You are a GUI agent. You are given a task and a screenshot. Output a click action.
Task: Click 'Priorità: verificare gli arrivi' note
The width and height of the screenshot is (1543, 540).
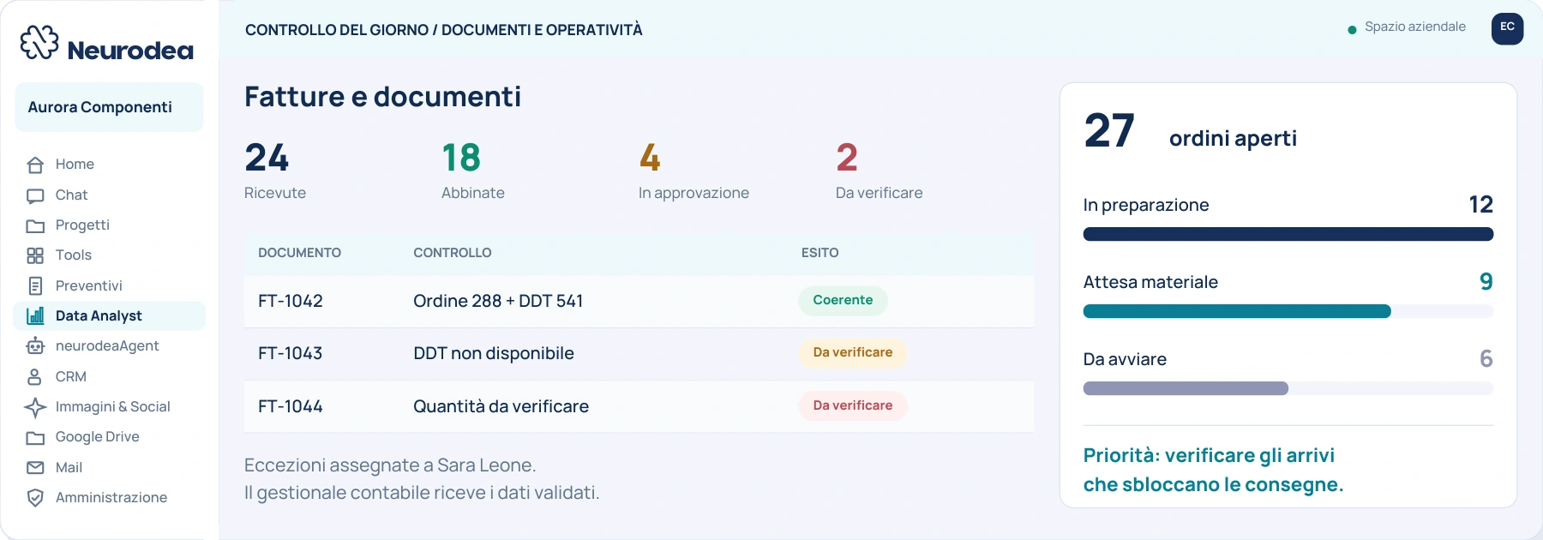1209,455
